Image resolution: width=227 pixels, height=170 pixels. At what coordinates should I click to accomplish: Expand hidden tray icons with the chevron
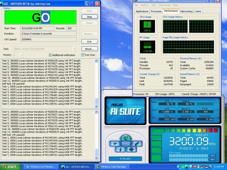(x=178, y=167)
